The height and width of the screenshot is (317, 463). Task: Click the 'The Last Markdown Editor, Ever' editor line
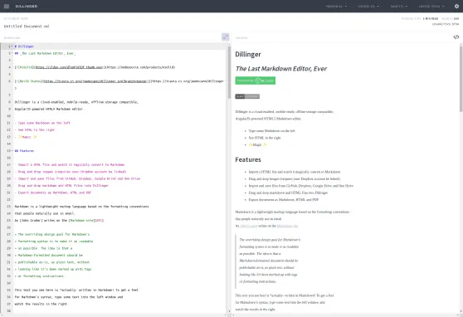45,53
